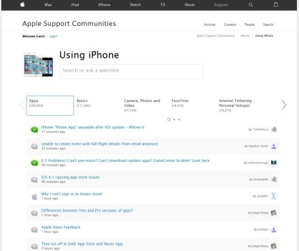Open the search magnifier icon in navbar

pyautogui.click(x=251, y=5)
